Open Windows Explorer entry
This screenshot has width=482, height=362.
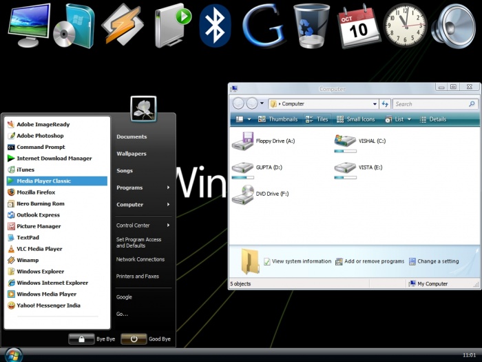coord(57,272)
